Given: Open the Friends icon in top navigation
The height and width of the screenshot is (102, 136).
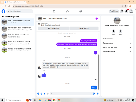Looking at the screenshot, I should click(x=67, y=11).
